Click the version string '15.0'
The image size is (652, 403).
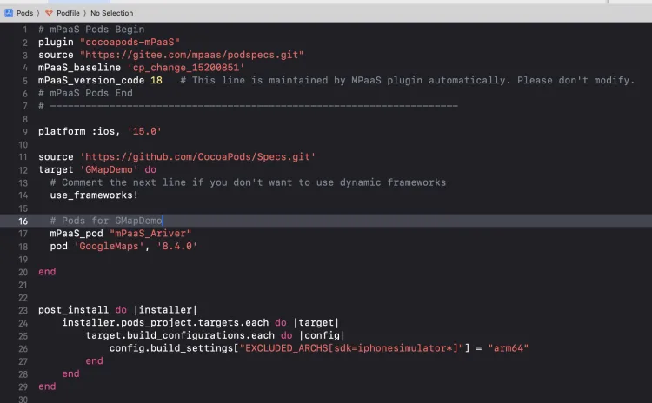[144, 131]
